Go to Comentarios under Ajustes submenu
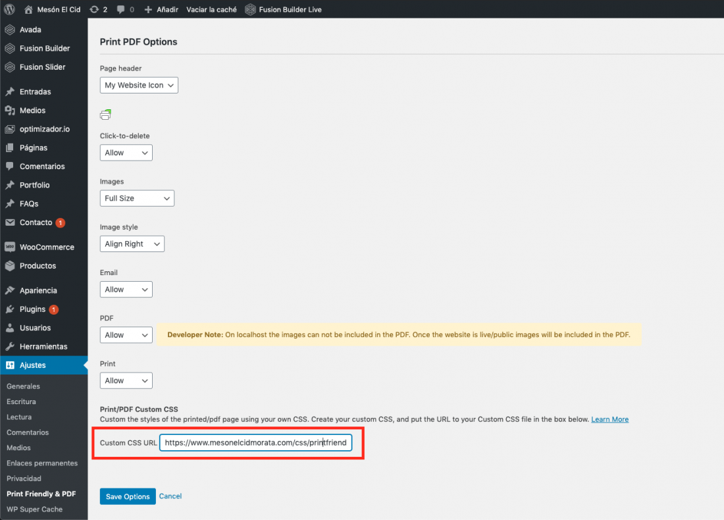Image resolution: width=724 pixels, height=520 pixels. (28, 432)
